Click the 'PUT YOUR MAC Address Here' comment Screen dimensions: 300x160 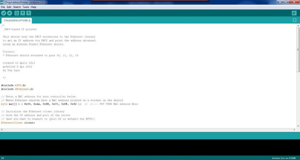pyautogui.click(x=119, y=104)
